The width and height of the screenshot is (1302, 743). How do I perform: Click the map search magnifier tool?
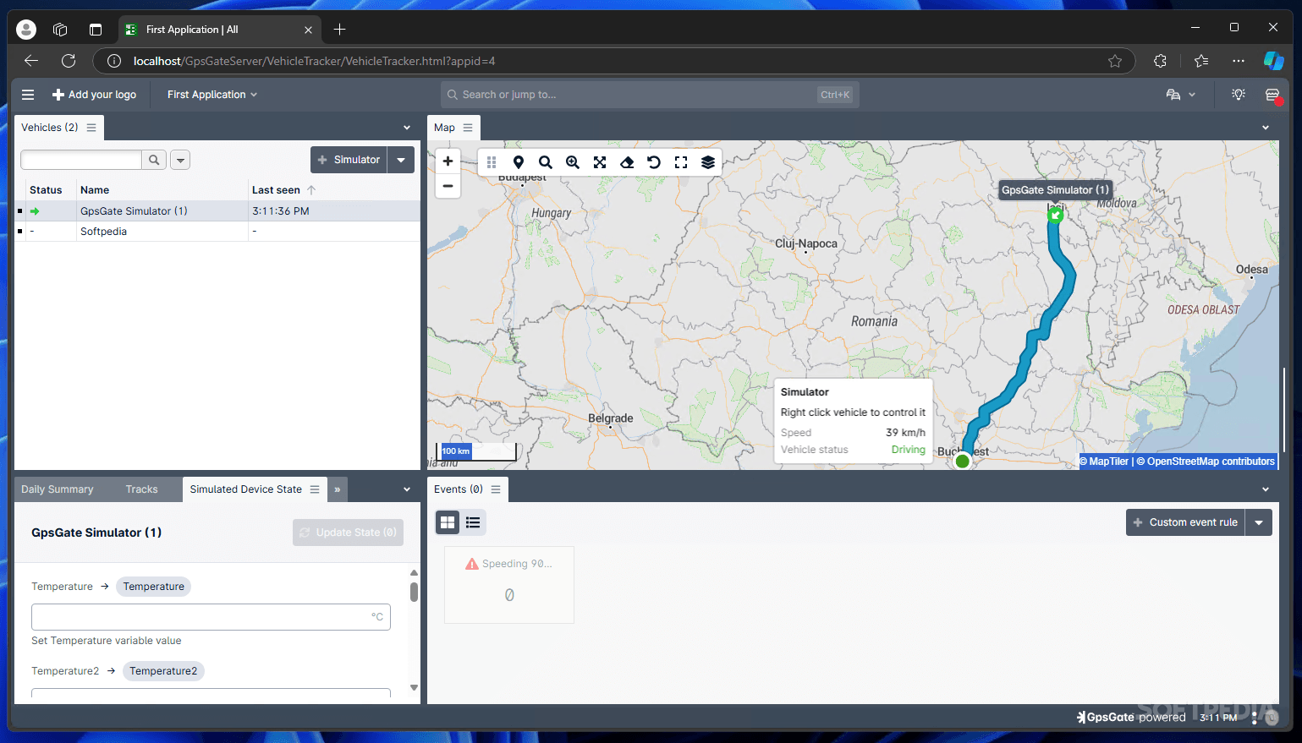tap(546, 162)
